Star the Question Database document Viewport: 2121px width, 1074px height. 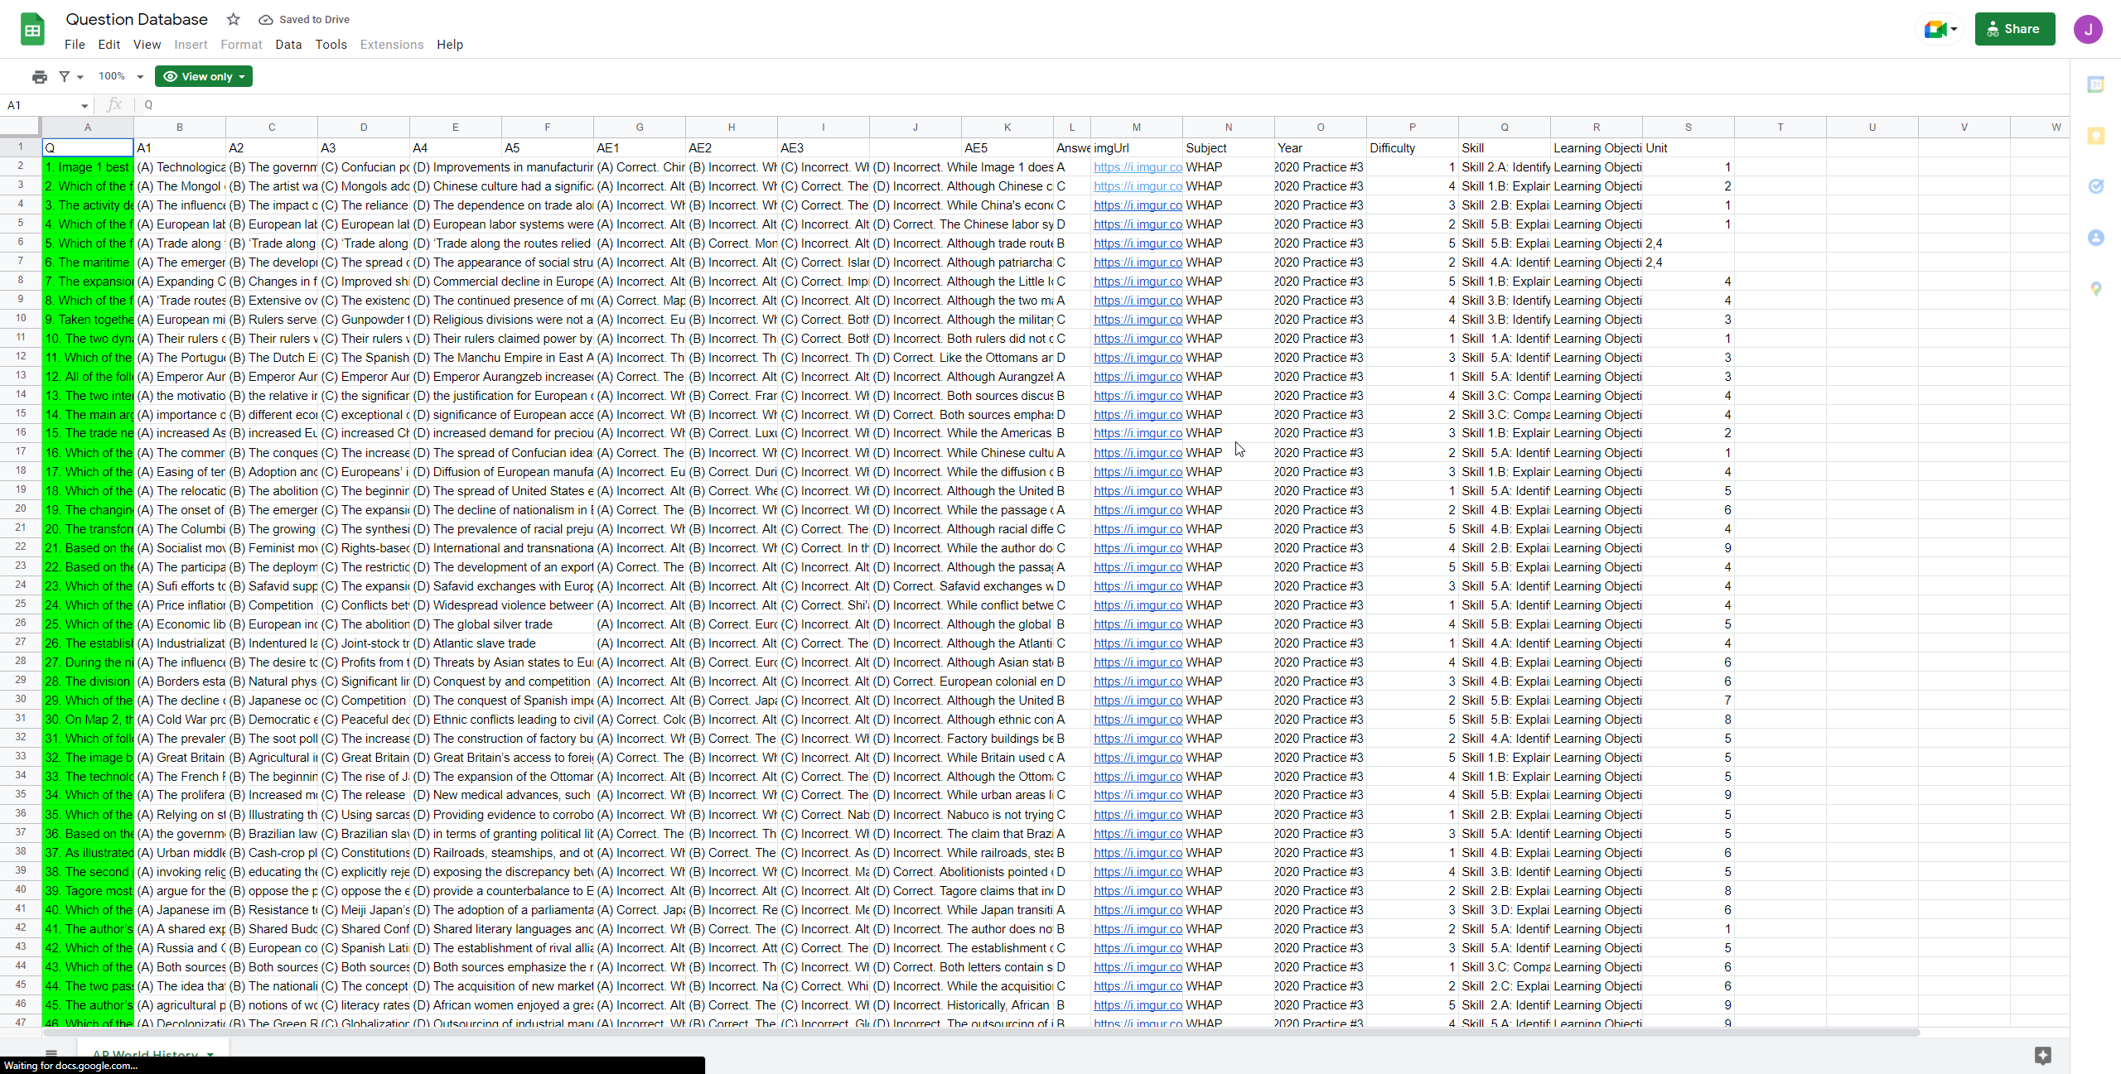234,19
